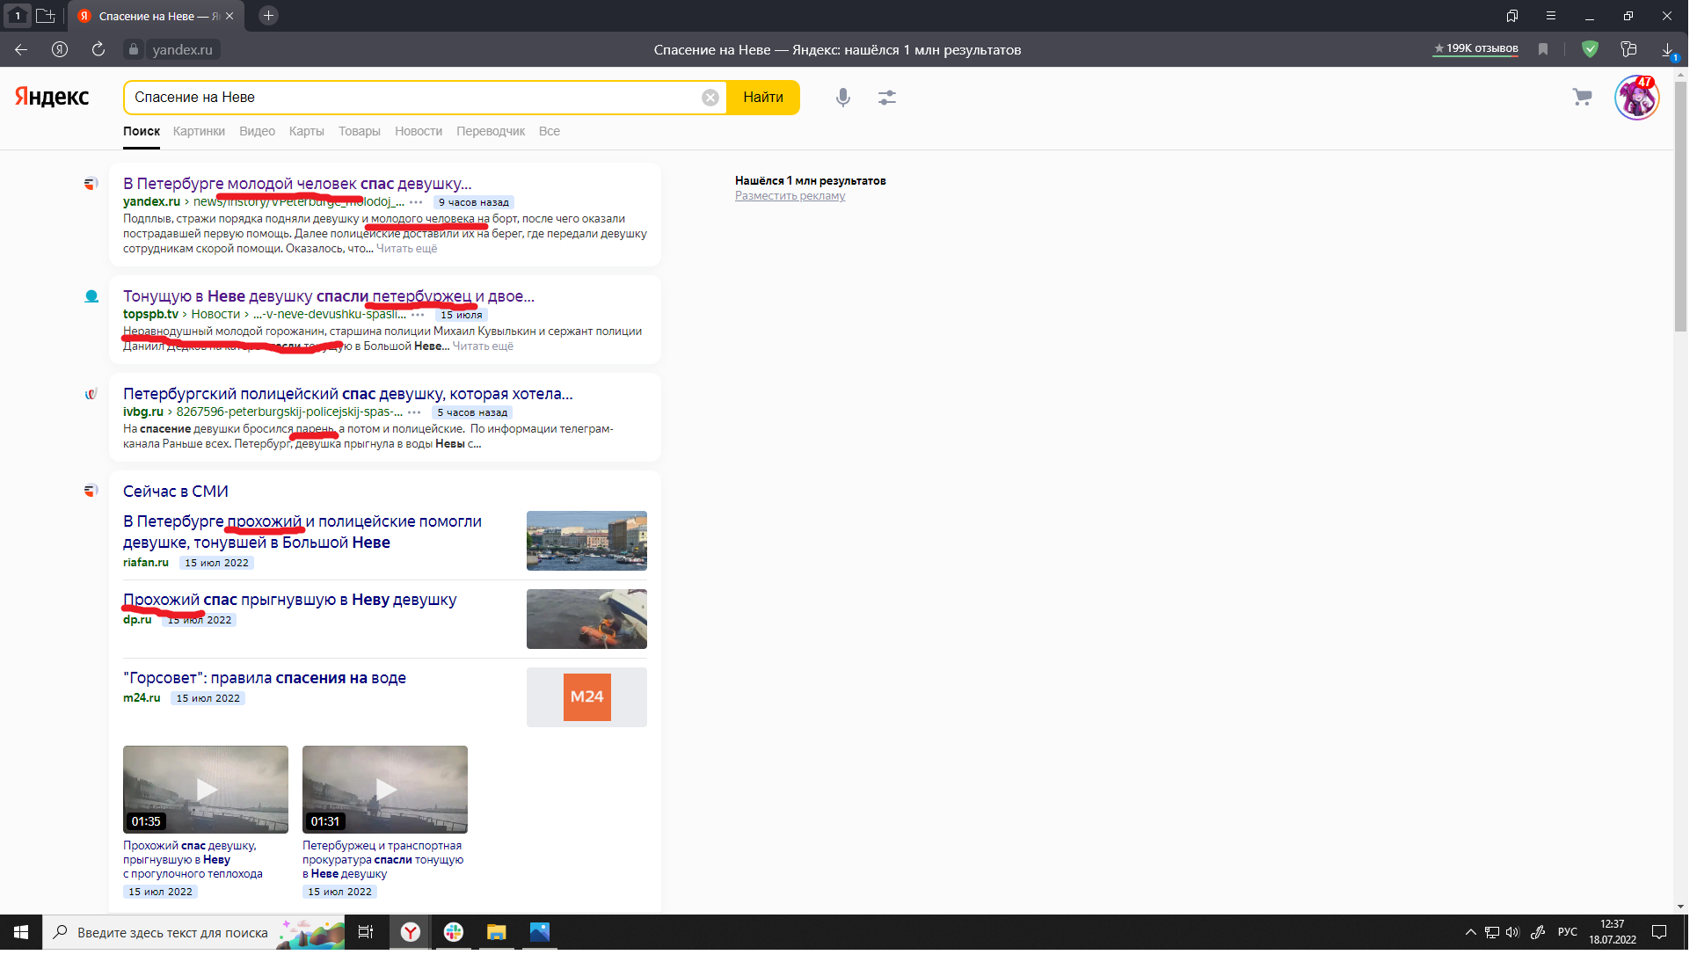
Task: Open result 'Тонущую в Неве девушку спасли'
Action: click(329, 296)
